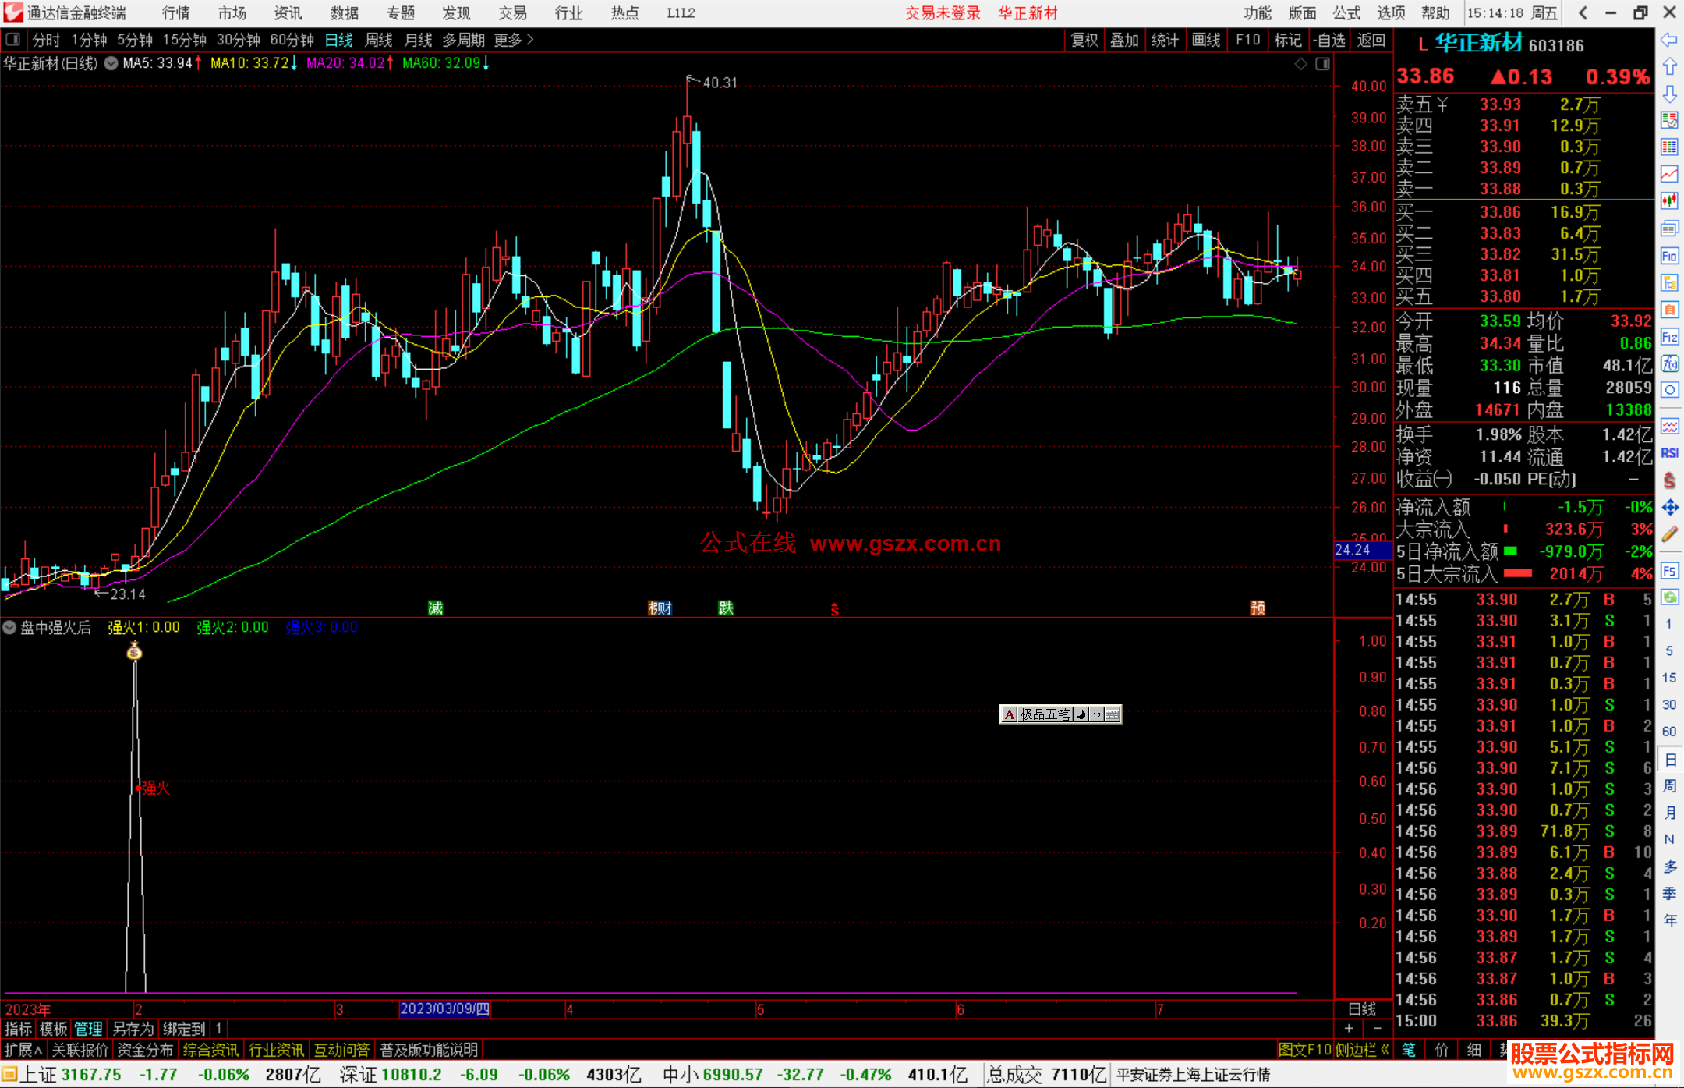The height and width of the screenshot is (1088, 1684).
Task: Click the candlestick chart sidebar icon
Action: pos(1669,201)
